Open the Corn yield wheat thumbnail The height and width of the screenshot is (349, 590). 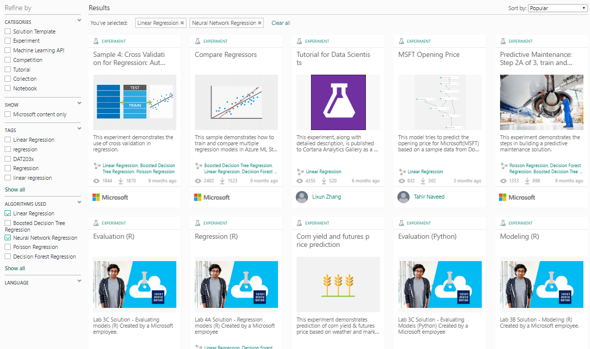[x=338, y=284]
